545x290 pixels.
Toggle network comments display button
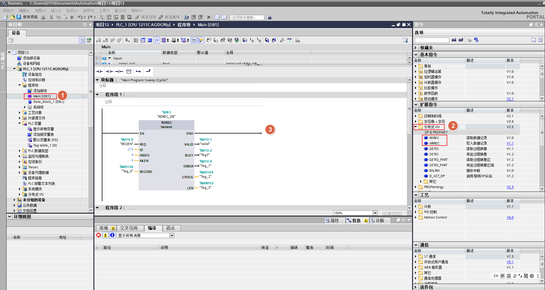pos(194,40)
